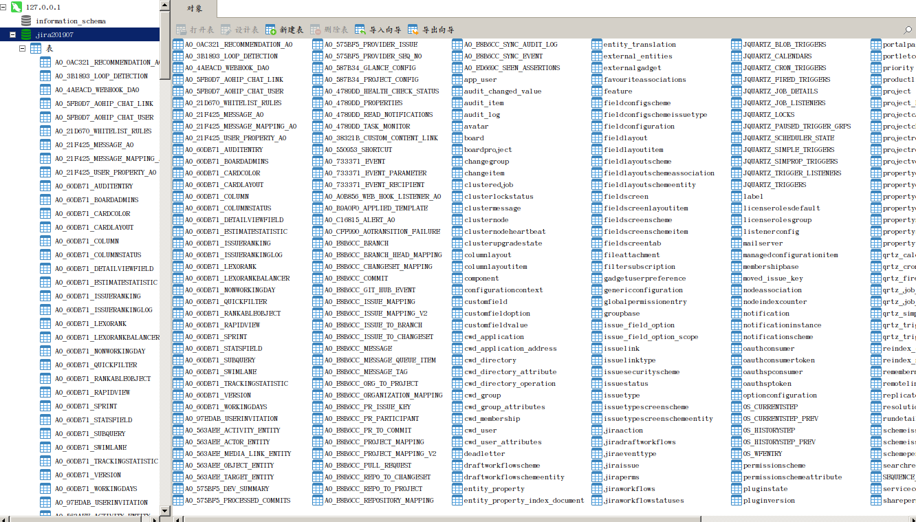This screenshot has width=916, height=522.
Task: Switch to the 对象 tab
Action: [x=195, y=8]
